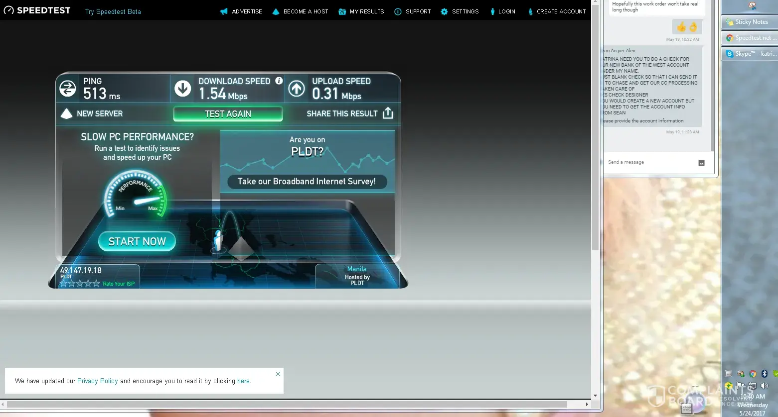Rate your ISP using the stars

80,284
